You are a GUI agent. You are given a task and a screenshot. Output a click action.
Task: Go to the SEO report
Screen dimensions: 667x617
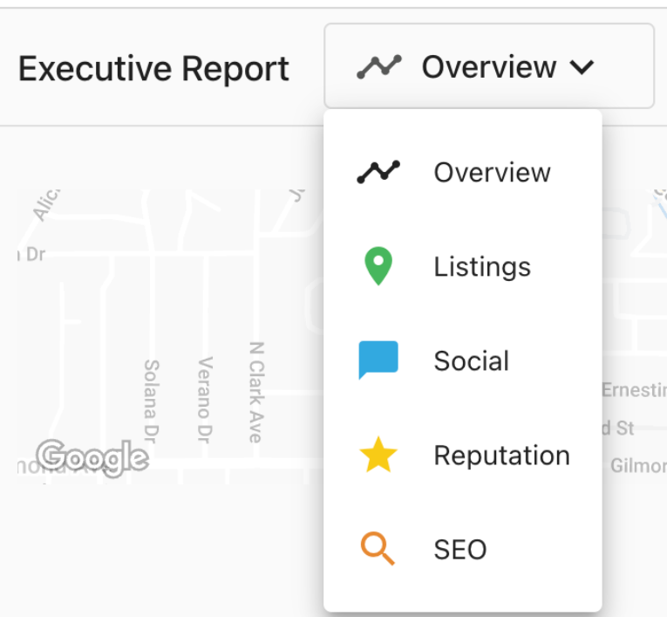tap(459, 549)
